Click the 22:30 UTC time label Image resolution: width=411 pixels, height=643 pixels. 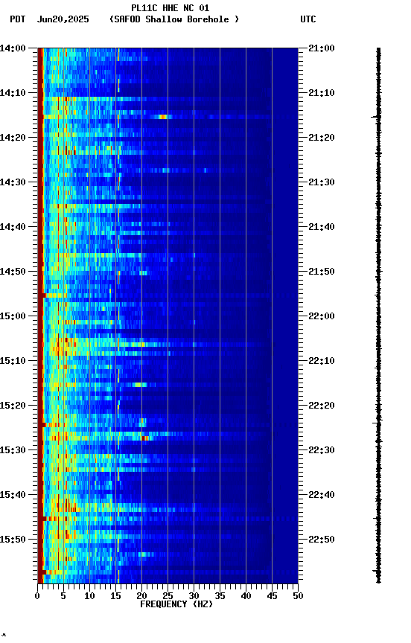pyautogui.click(x=322, y=450)
